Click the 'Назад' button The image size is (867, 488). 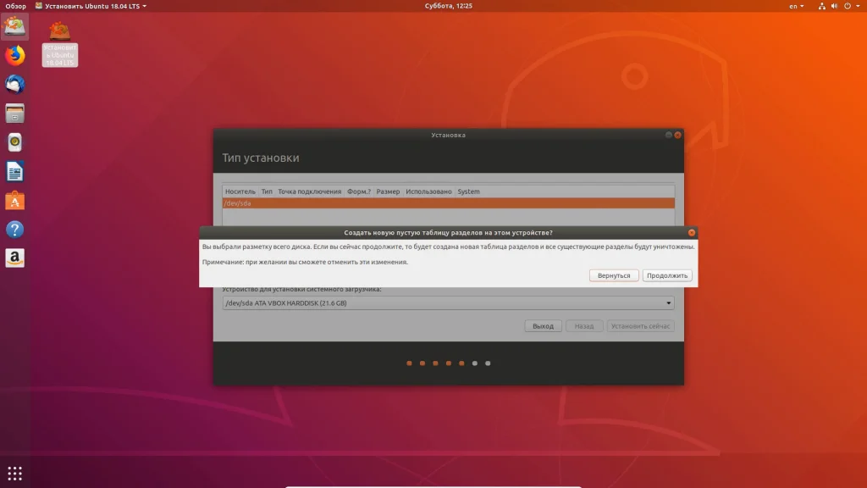[x=584, y=326]
